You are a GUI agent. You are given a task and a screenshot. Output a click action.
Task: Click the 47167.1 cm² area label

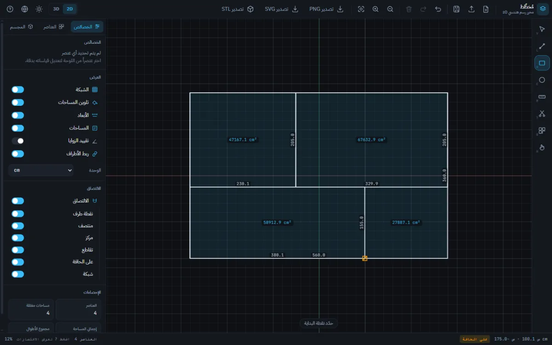[x=243, y=140]
